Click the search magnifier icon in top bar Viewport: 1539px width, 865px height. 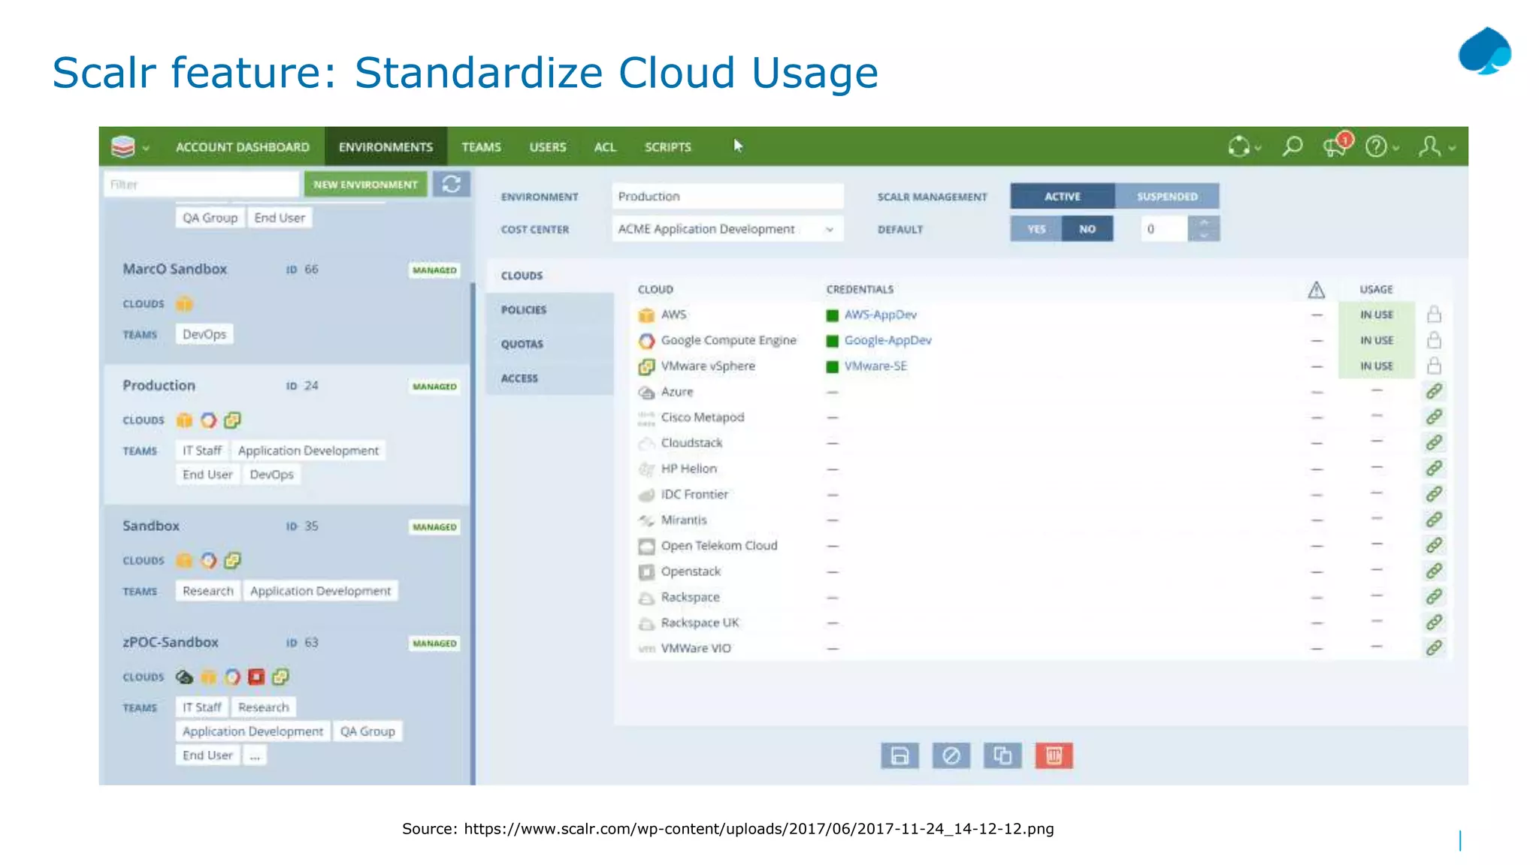(x=1292, y=146)
